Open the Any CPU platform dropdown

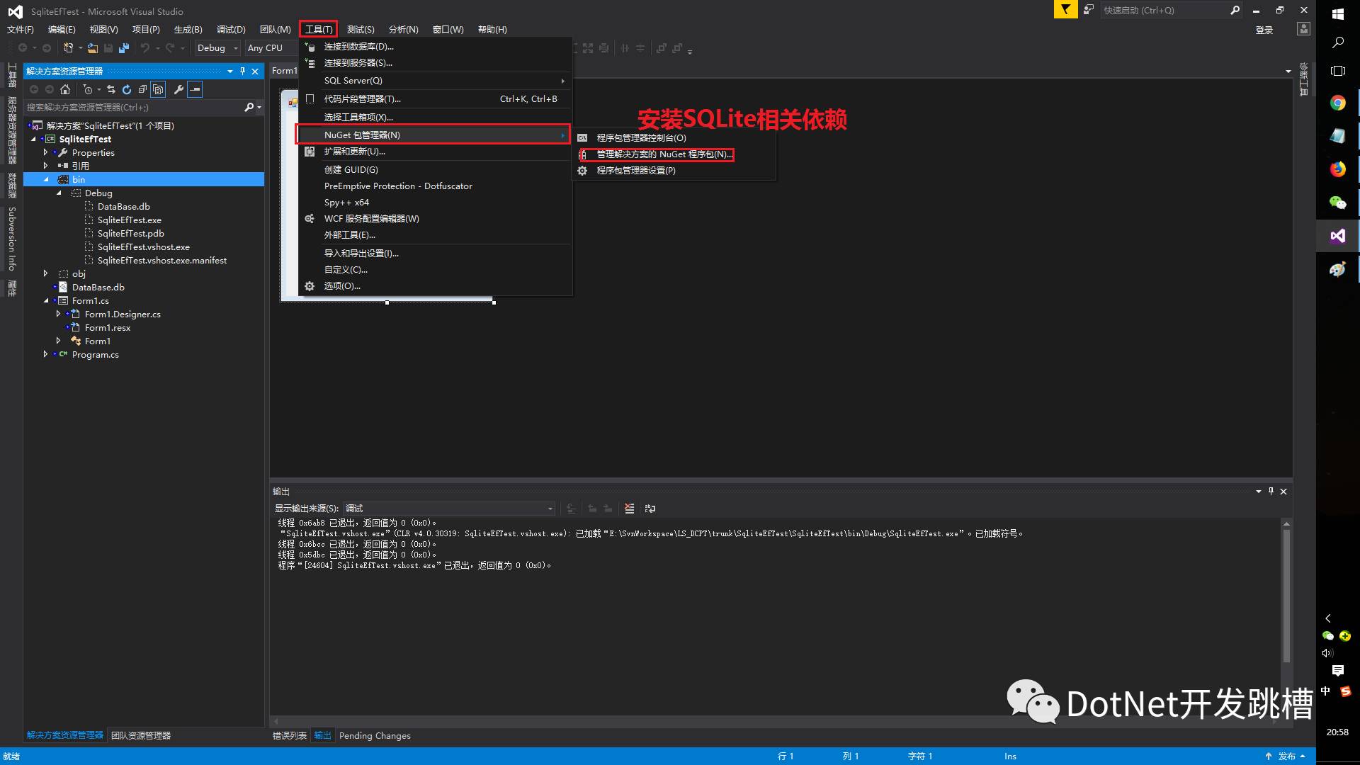pyautogui.click(x=272, y=48)
